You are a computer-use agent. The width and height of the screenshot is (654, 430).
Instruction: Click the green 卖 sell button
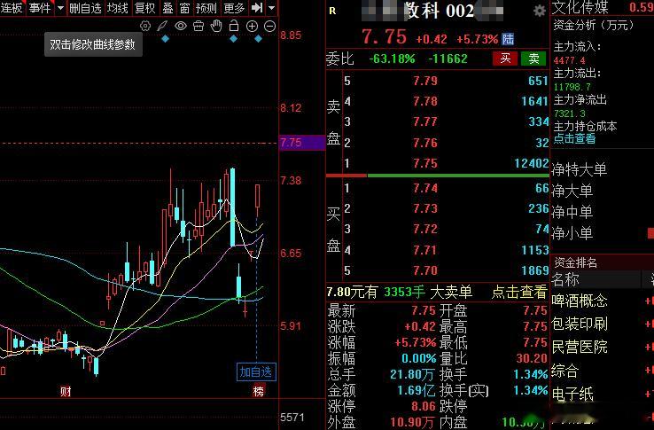pyautogui.click(x=533, y=59)
